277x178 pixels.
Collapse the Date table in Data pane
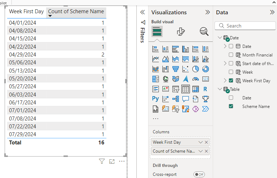220,38
